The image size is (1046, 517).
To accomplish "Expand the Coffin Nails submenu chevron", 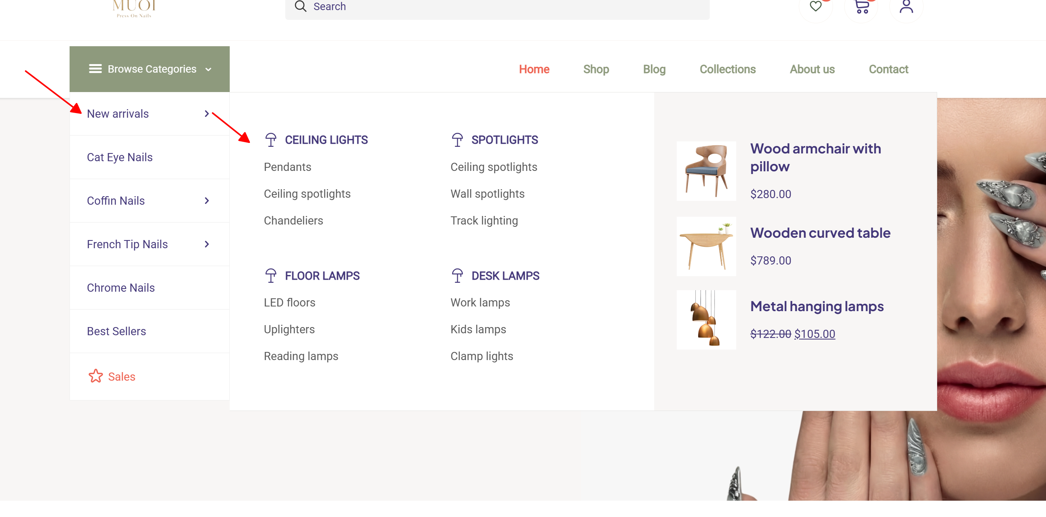I will [x=207, y=200].
